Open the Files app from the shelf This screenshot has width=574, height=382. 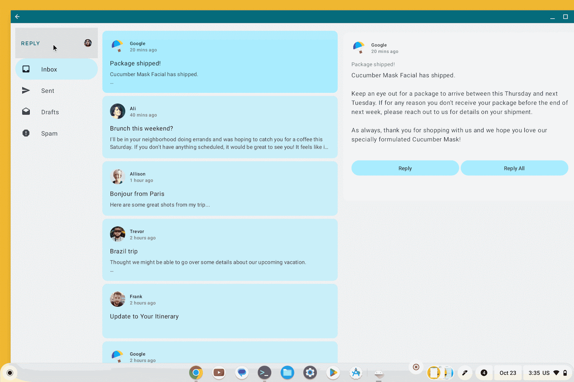click(287, 373)
